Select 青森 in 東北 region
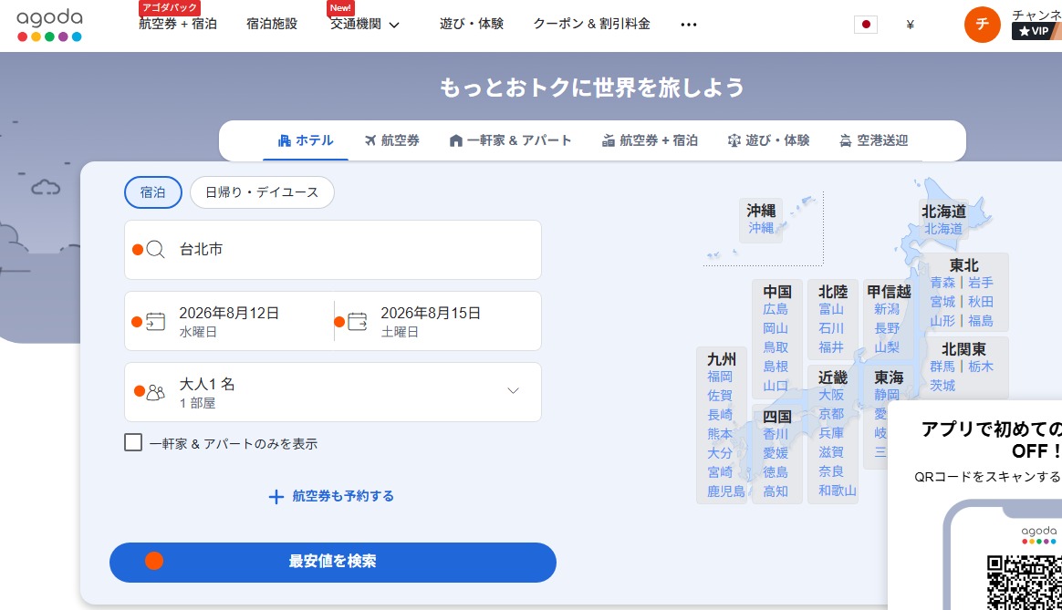 942,283
